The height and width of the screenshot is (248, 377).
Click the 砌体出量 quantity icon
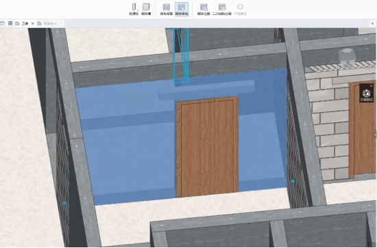pos(204,10)
